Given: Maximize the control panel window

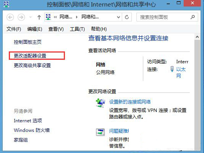Looking at the screenshot, I should [x=179, y=3].
